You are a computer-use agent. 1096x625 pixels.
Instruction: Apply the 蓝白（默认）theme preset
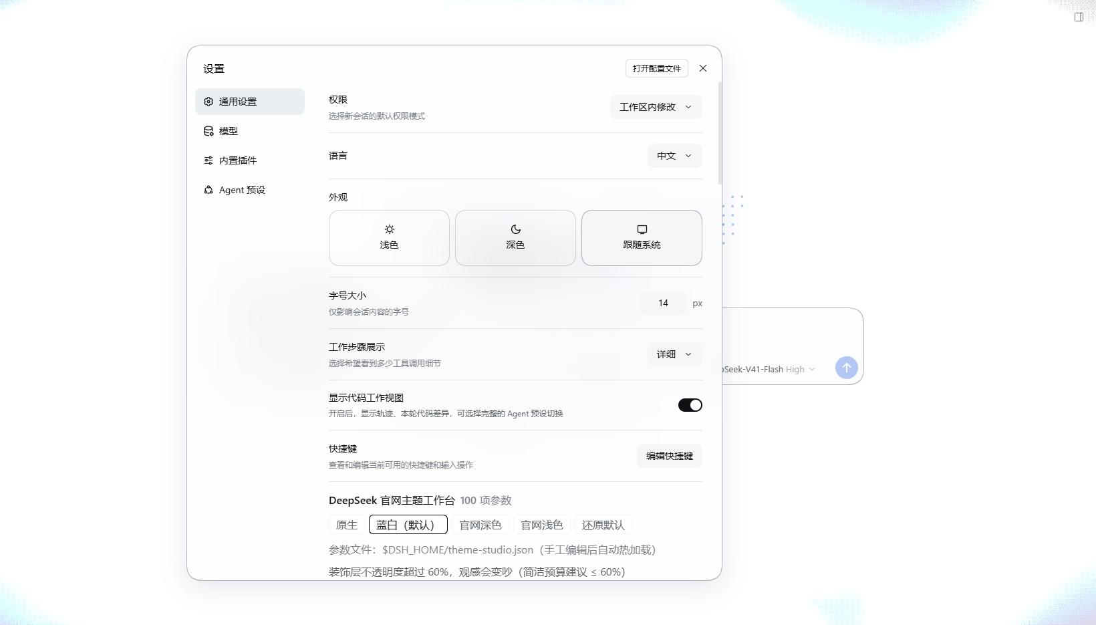tap(408, 525)
